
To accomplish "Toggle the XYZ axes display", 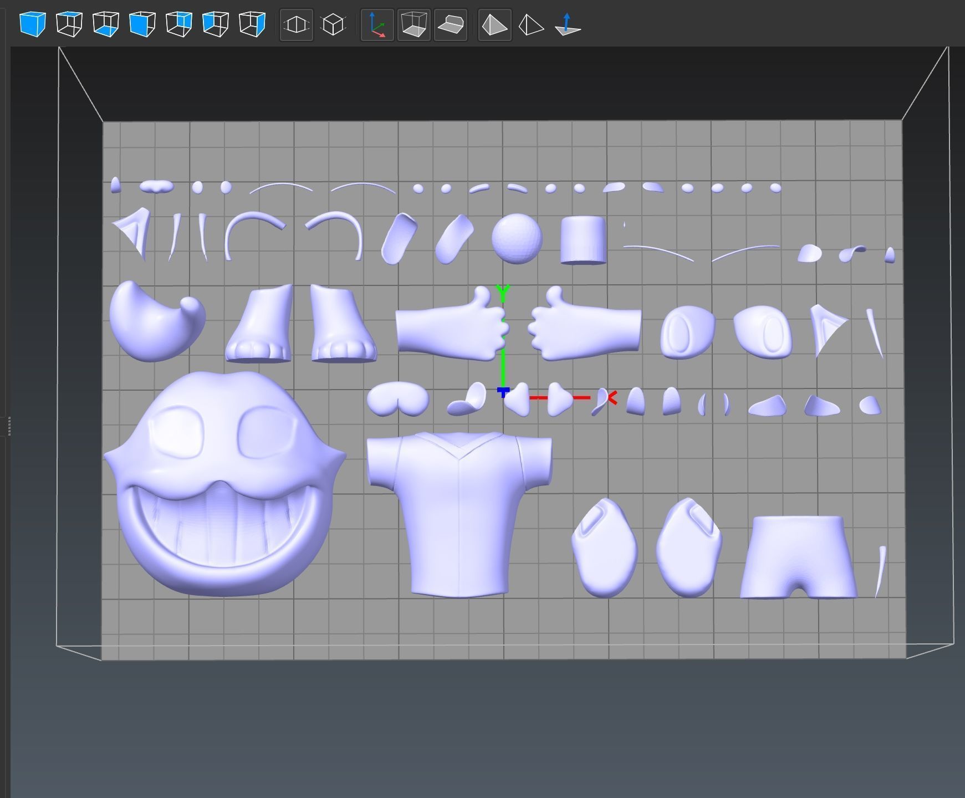I will click(x=377, y=25).
